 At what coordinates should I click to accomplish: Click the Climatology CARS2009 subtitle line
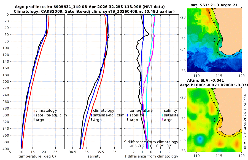(x=94, y=11)
